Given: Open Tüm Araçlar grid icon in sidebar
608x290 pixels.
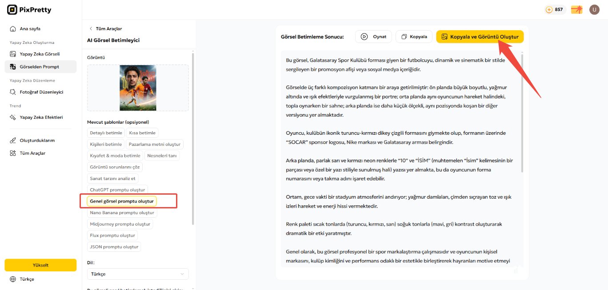Looking at the screenshot, I should pos(13,153).
